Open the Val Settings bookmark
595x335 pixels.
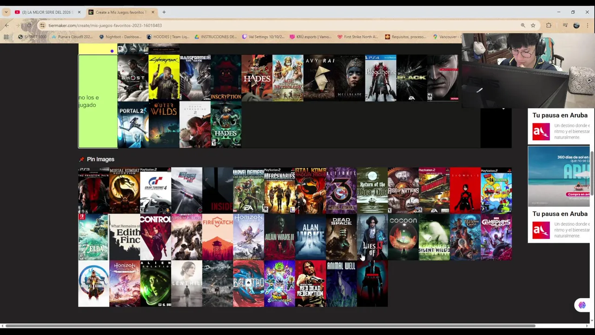tap(264, 37)
